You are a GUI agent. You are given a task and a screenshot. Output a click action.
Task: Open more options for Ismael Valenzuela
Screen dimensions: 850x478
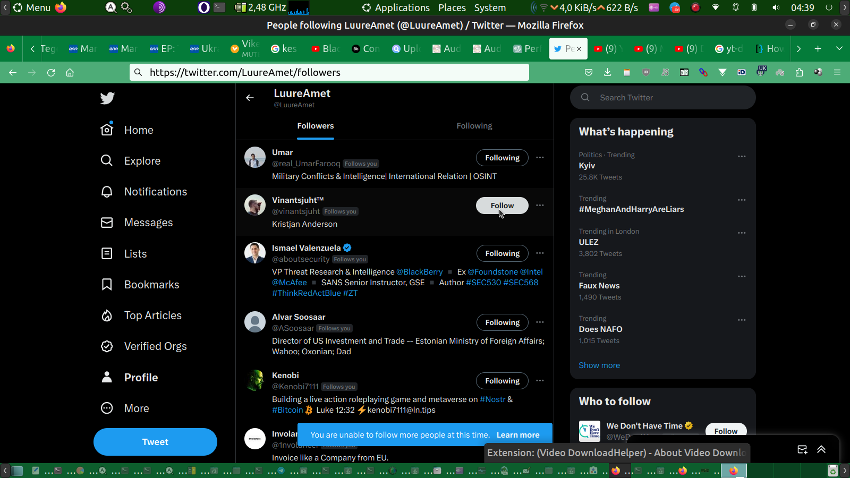[x=540, y=253]
